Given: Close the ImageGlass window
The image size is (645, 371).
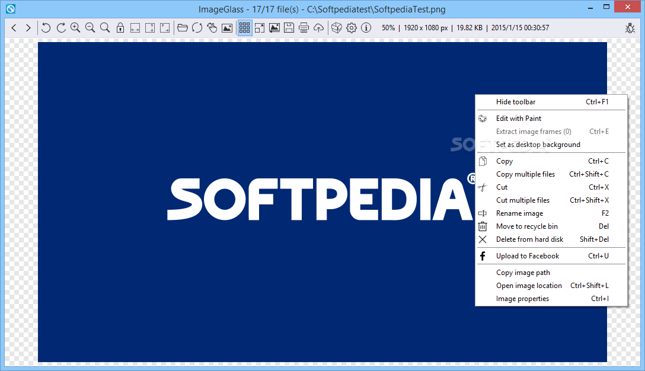Looking at the screenshot, I should click(628, 7).
